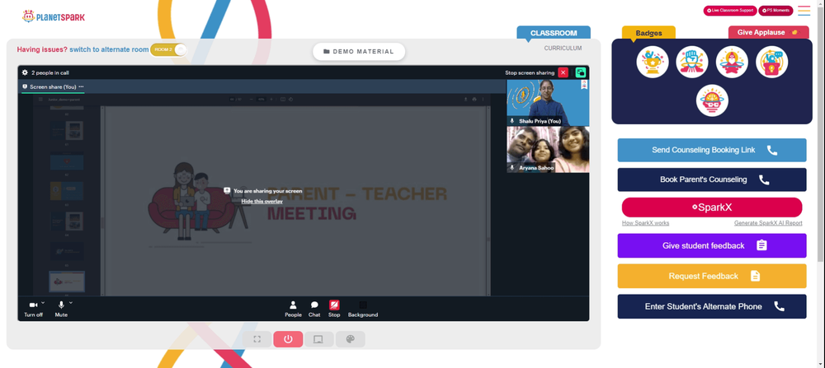825x368 pixels.
Task: Click the red X to stop screen sharing
Action: tap(563, 72)
